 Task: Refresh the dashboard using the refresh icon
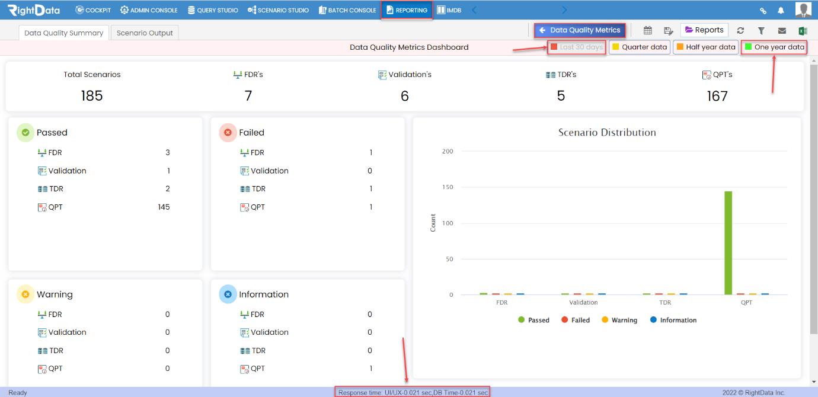740,30
